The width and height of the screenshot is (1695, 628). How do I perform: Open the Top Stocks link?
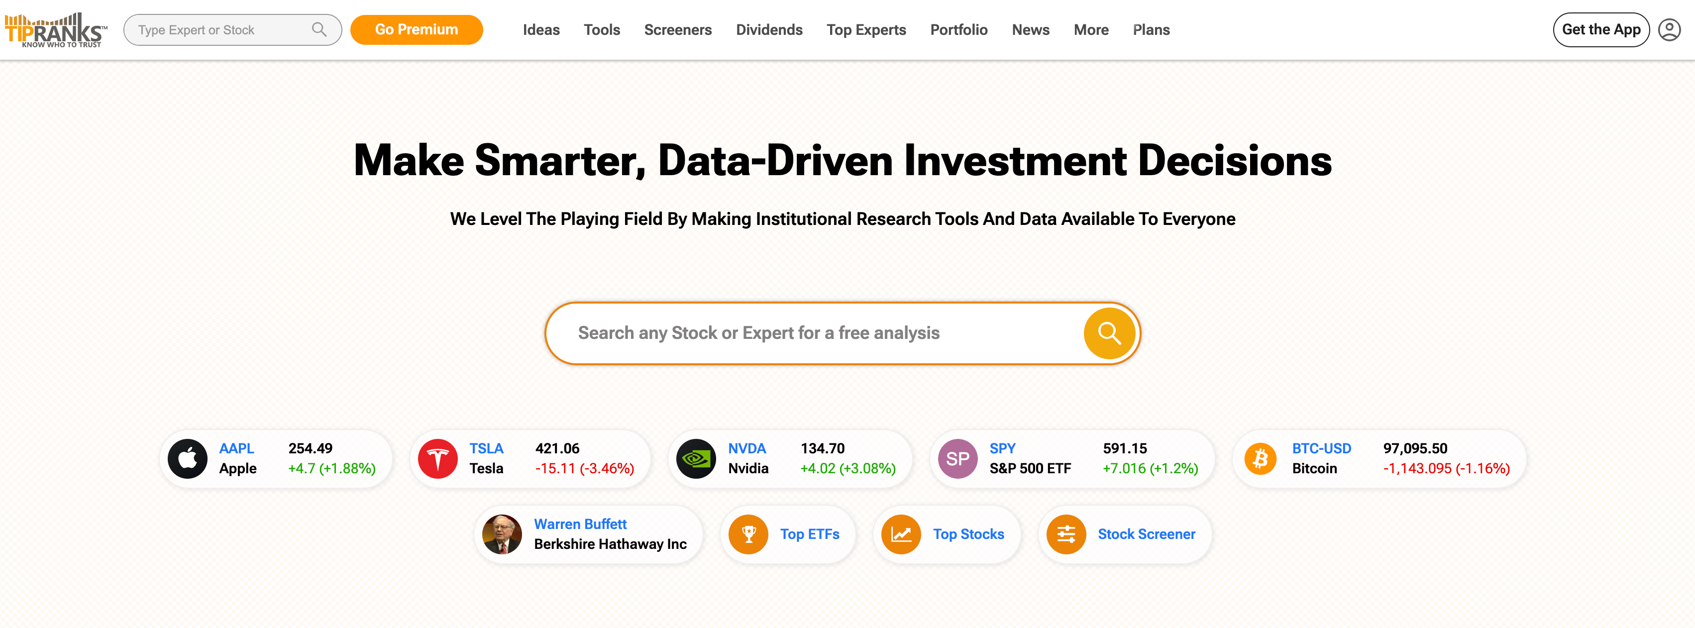(968, 534)
